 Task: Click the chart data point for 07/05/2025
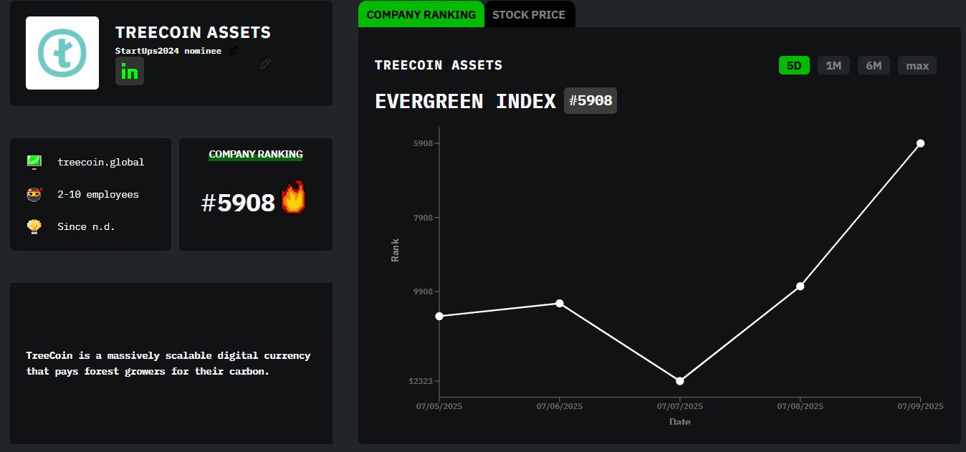click(x=439, y=316)
